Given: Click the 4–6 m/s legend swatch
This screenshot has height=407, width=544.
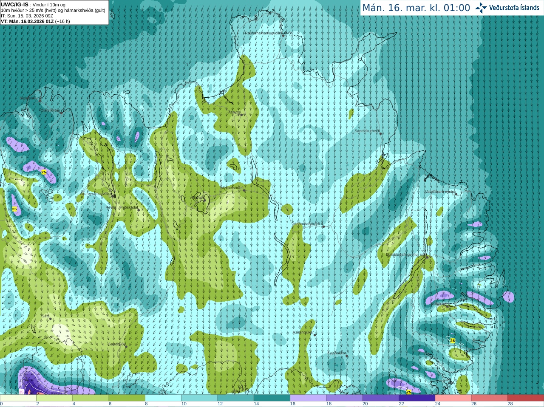Looking at the screenshot, I should 91,398.
